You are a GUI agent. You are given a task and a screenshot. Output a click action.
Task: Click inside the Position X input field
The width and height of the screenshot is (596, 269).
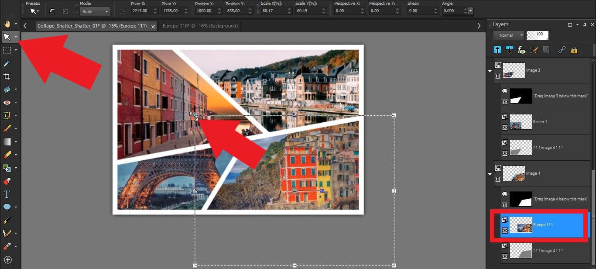(205, 11)
